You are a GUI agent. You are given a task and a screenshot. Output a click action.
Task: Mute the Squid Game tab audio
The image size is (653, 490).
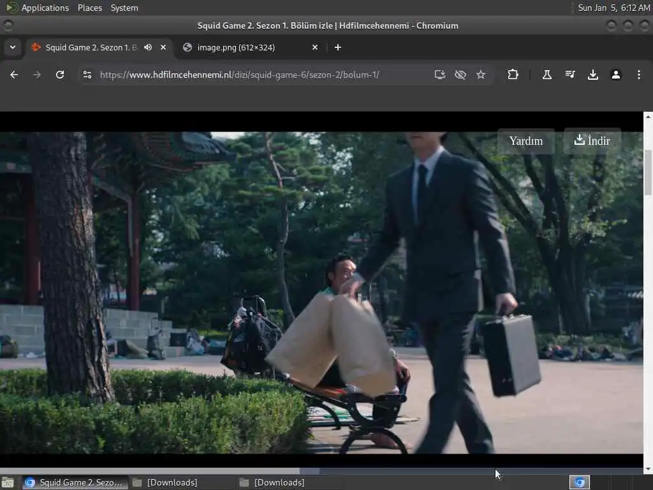(x=148, y=47)
